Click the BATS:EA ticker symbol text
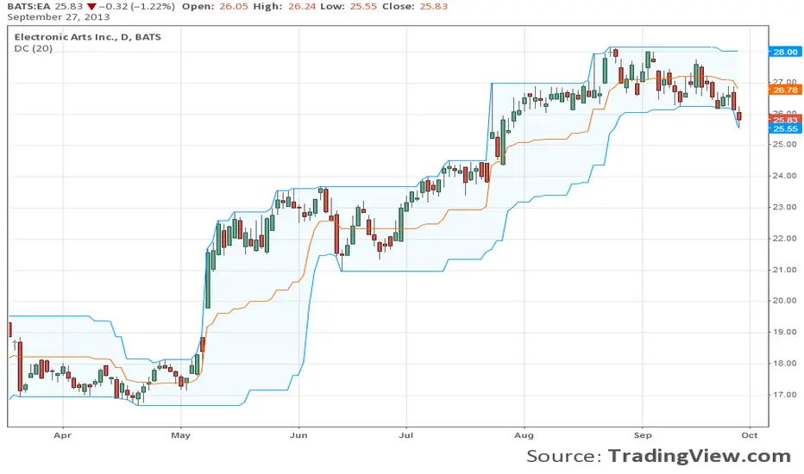Viewport: 804px width, 474px height. [28, 7]
